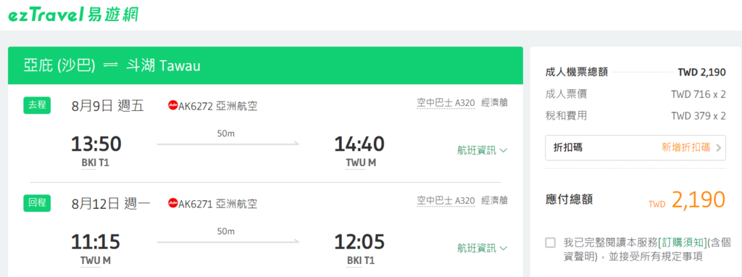Image resolution: width=742 pixels, height=277 pixels.
Task: Expand 航班資訊 for return flight
Action: pos(482,248)
